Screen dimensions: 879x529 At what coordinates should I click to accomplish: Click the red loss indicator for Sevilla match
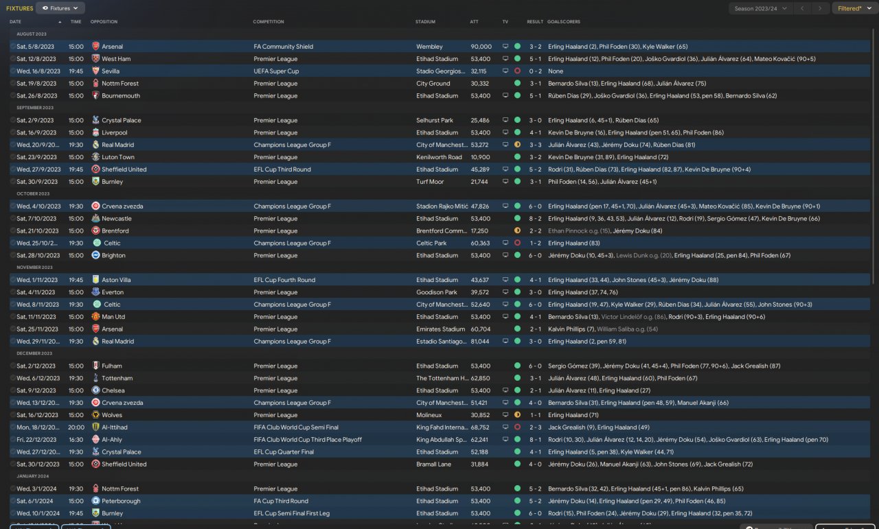click(x=517, y=71)
